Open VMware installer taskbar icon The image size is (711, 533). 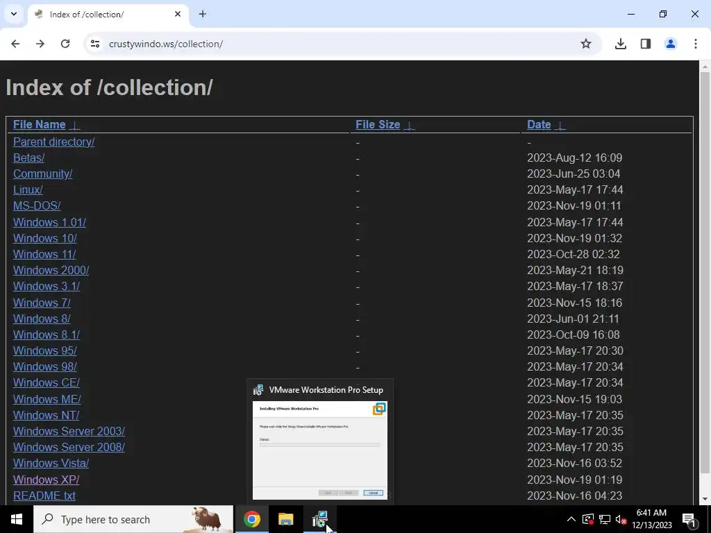point(319,519)
